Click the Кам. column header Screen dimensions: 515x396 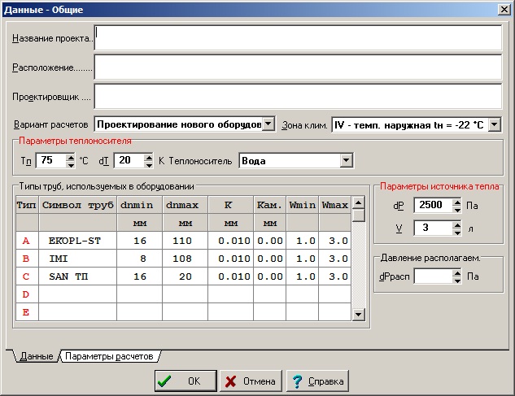(269, 205)
